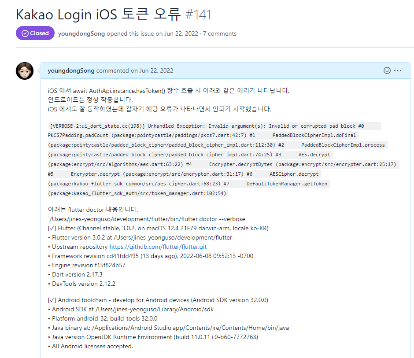Click 'Platform android-32, build-tools 32.0.0' line

[103, 319]
